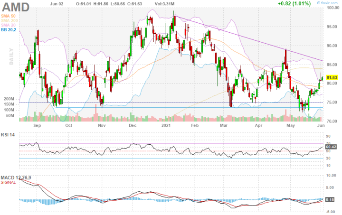Screen dimensions: 342x215
Task: Click the MACD 5.00 scale label
Action: [330, 187]
